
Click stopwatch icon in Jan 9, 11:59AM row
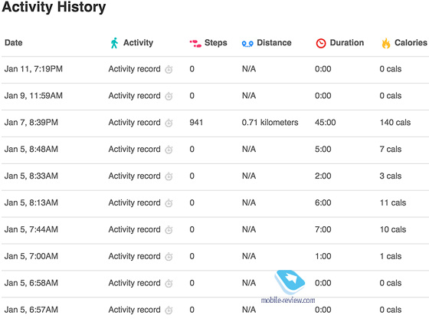click(169, 96)
